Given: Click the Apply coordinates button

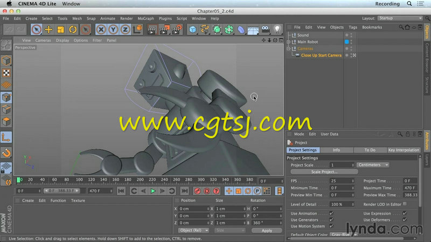Looking at the screenshot, I should tap(267, 231).
